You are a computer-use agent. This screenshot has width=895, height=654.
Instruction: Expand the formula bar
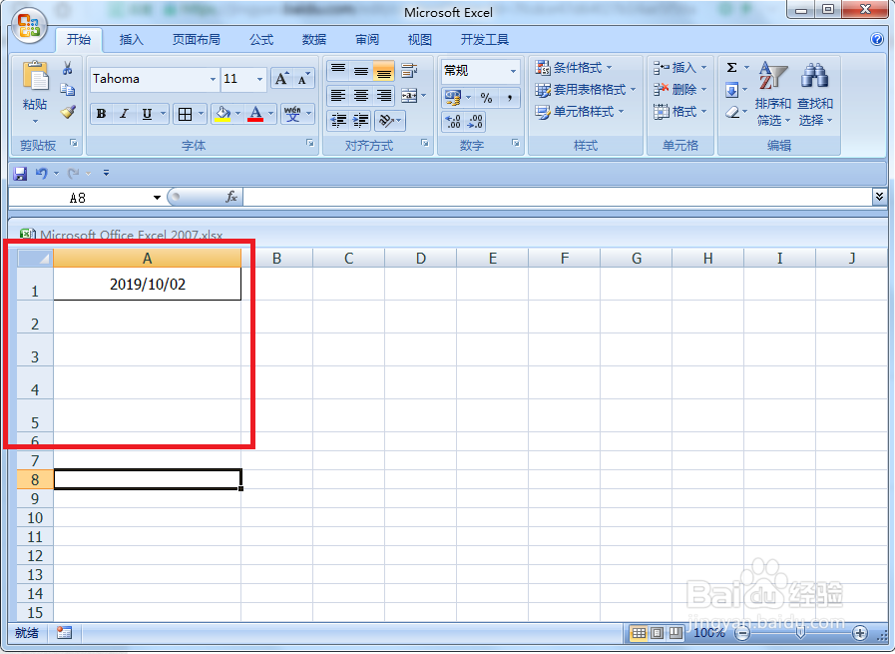[x=879, y=197]
